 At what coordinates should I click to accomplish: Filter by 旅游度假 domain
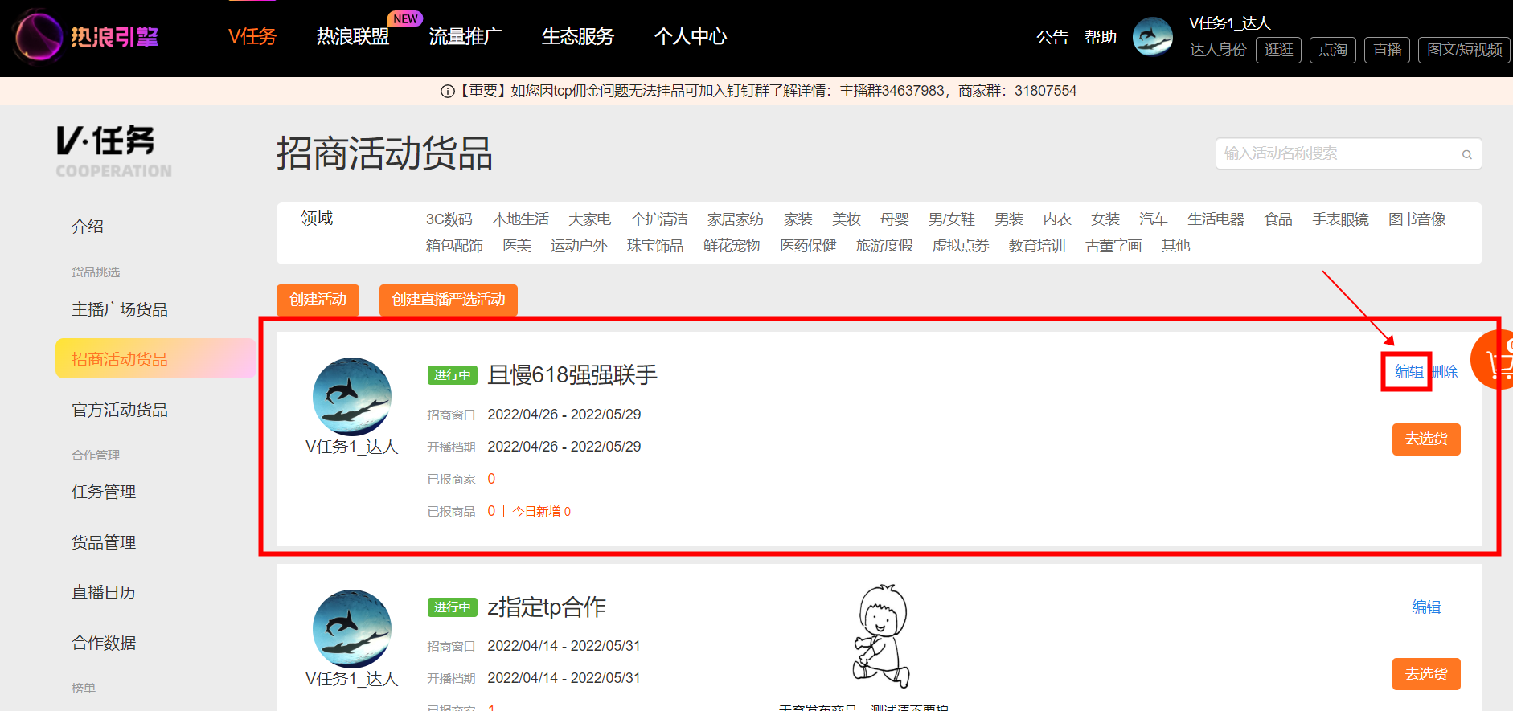click(x=884, y=246)
